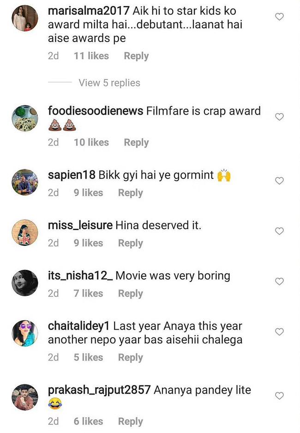This screenshot has height=433, width=300.
Task: Open prakash_rajput2857's avatar
Action: click(x=24, y=397)
